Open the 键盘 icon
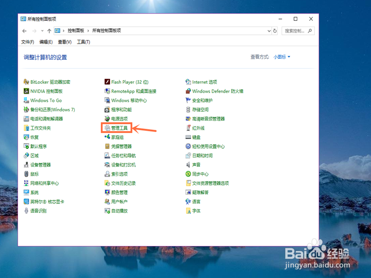 point(188,137)
